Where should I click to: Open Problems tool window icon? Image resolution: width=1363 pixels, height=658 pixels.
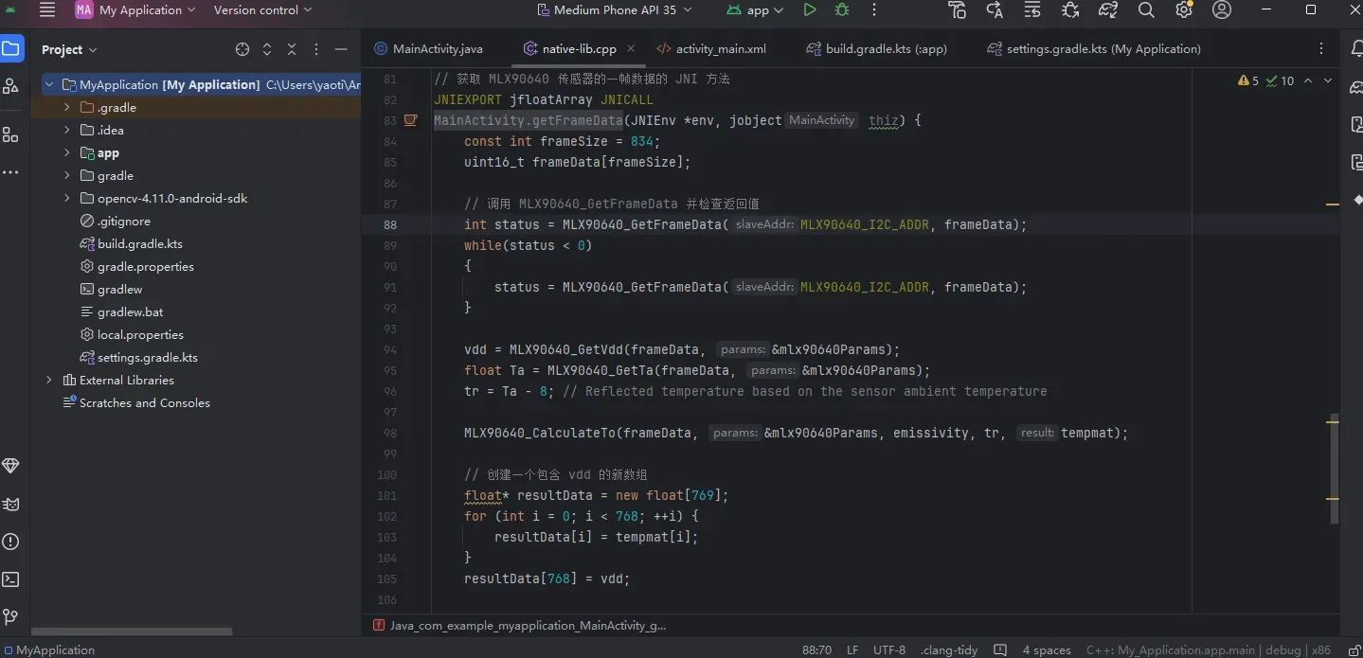10,542
